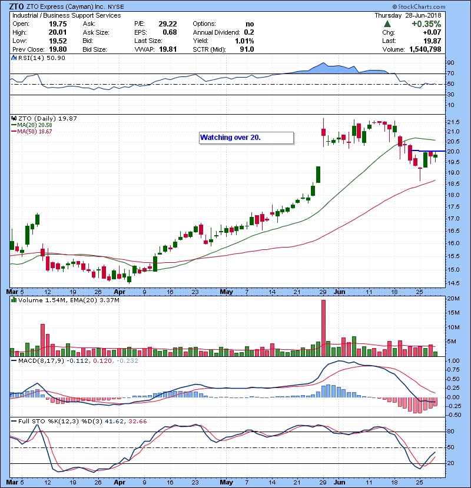Screen dimensions: 471x488
Task: Click the 'Apr' label on price chart axis
Action: click(x=120, y=291)
